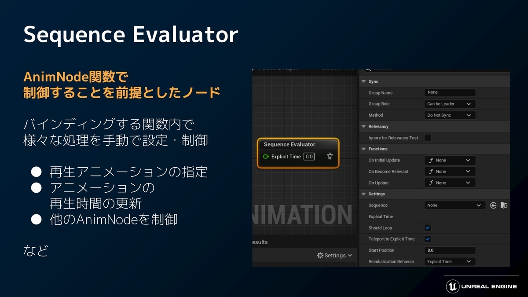Open Reinitialization Behavior dropdown
528x297 pixels.
(x=450, y=261)
